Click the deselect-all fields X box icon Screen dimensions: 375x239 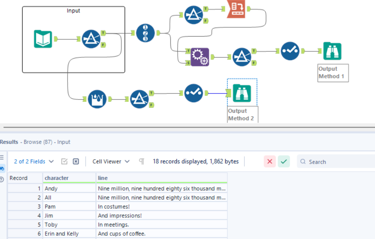[x=76, y=162]
